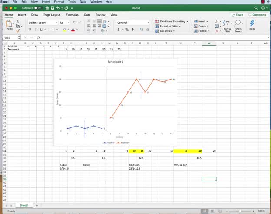Open the Tools menu in macOS menu bar
271x214 pixels.
coord(72,2)
